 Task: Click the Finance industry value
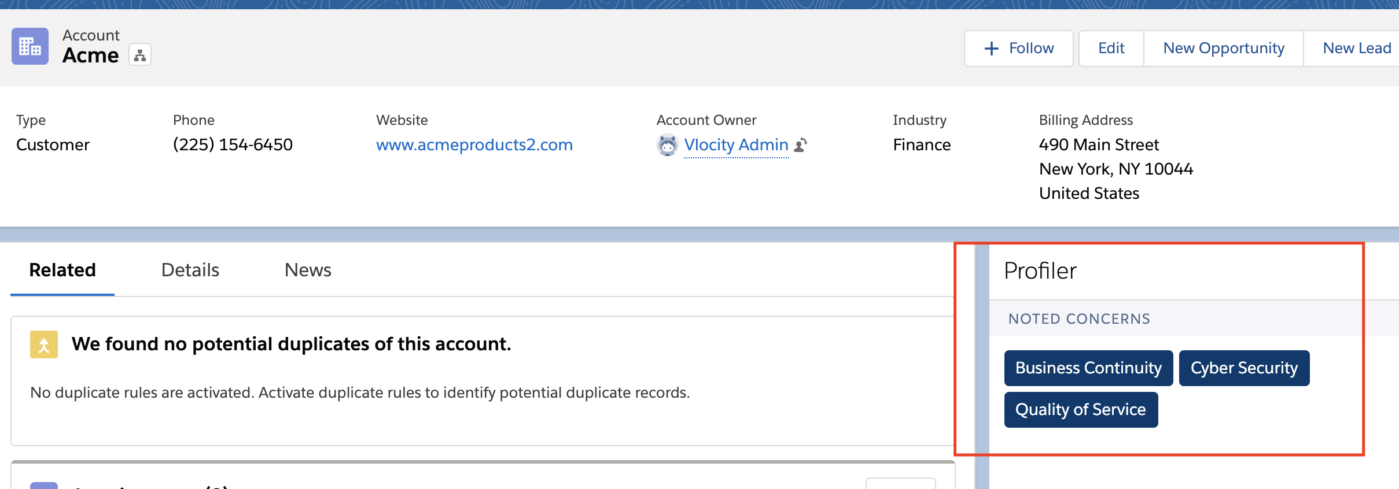click(x=922, y=145)
